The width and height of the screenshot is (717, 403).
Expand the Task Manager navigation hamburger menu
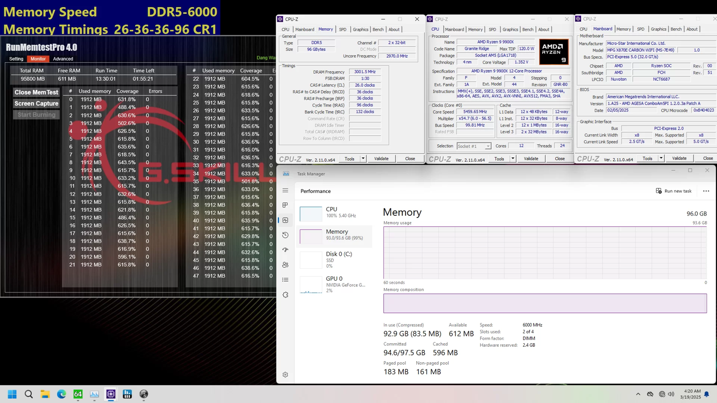tap(285, 190)
